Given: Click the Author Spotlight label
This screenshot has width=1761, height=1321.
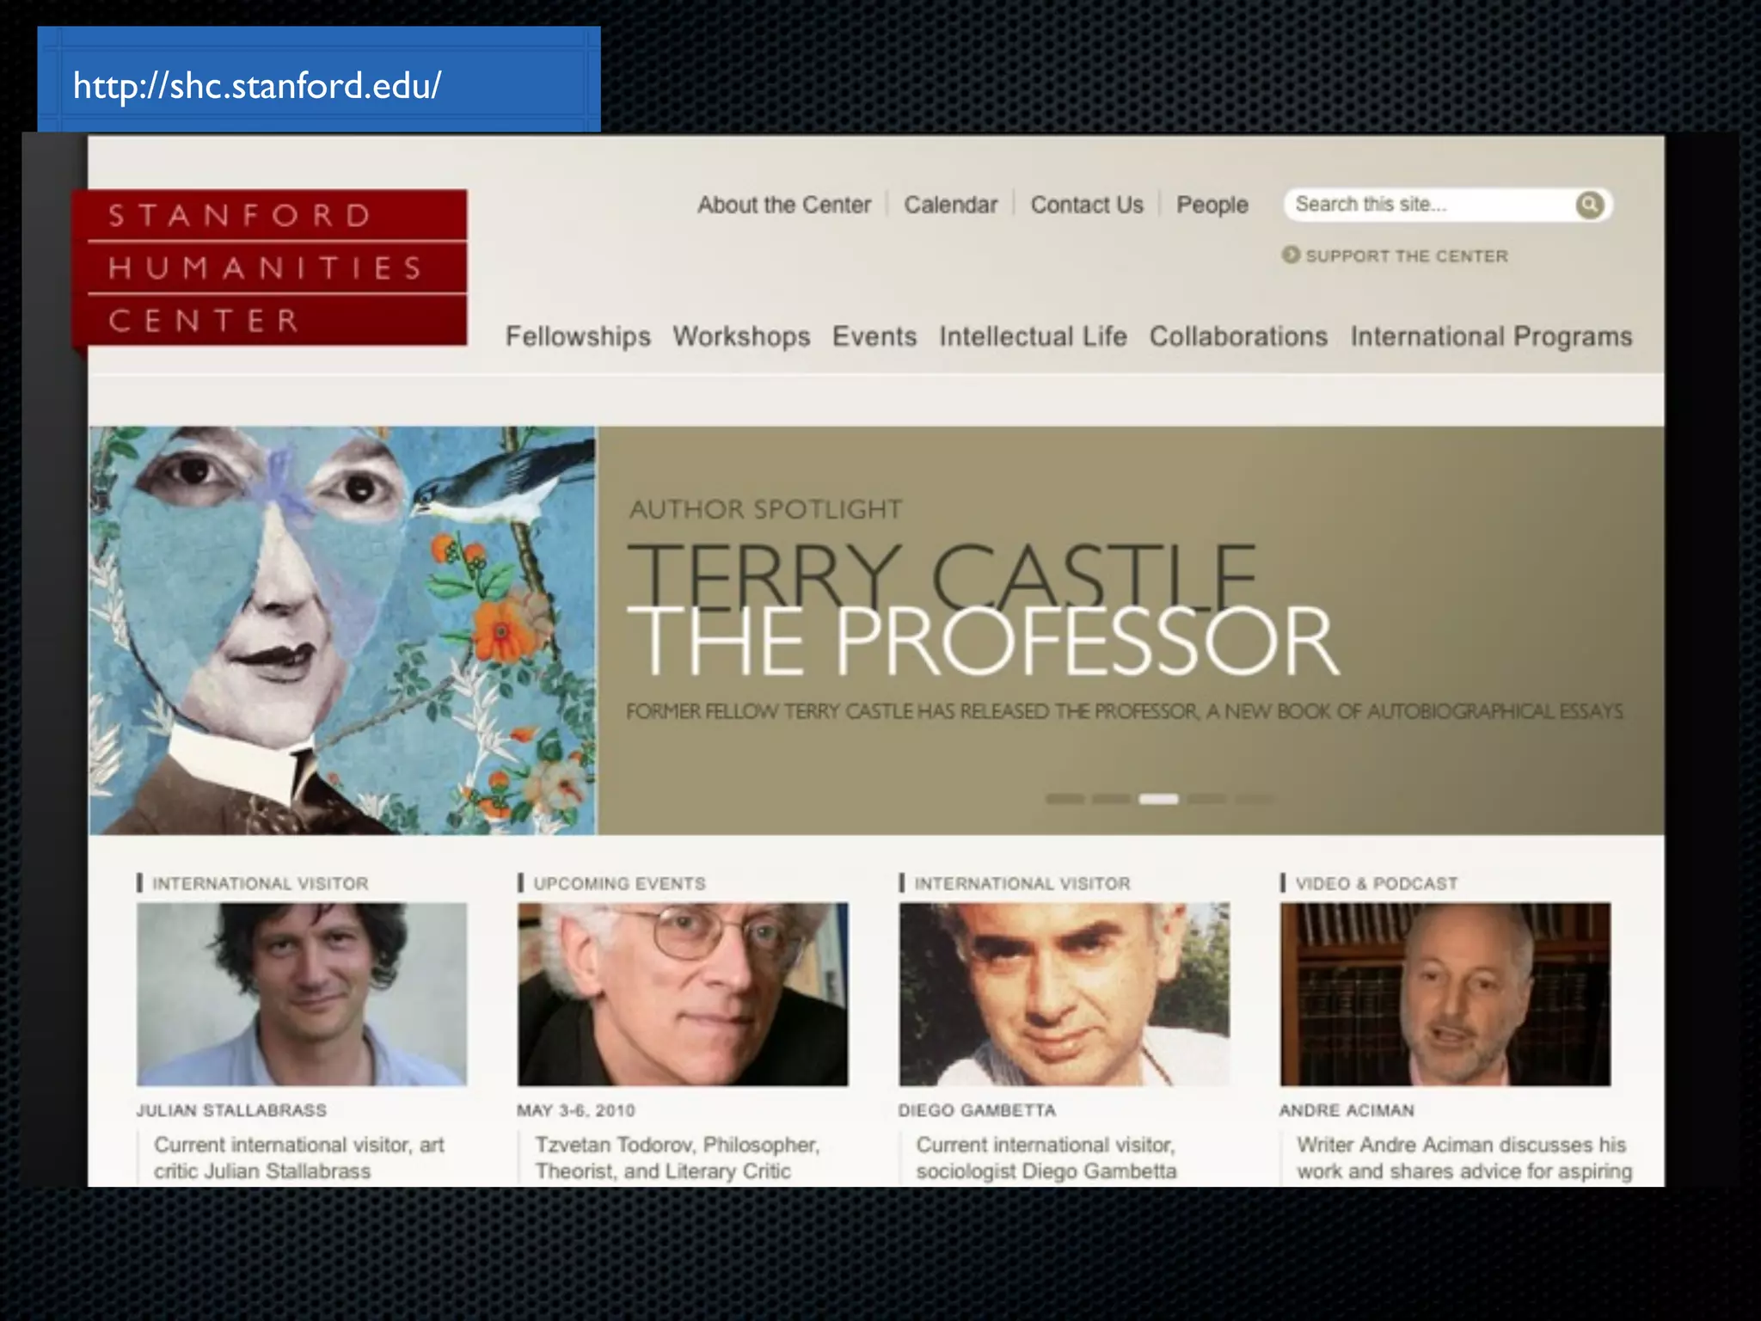Looking at the screenshot, I should click(766, 509).
